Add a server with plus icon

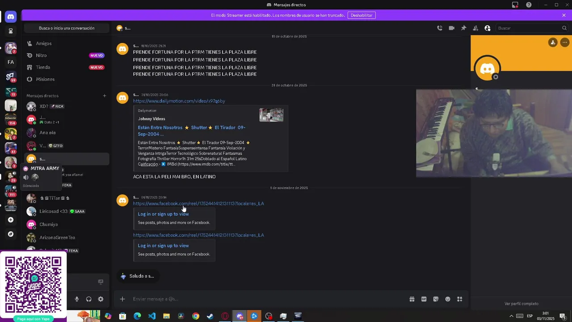pos(11,220)
